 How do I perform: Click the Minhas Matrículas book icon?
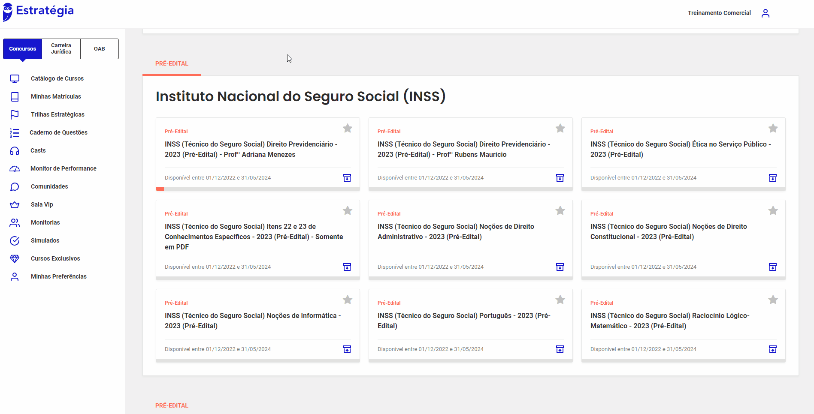(x=15, y=96)
